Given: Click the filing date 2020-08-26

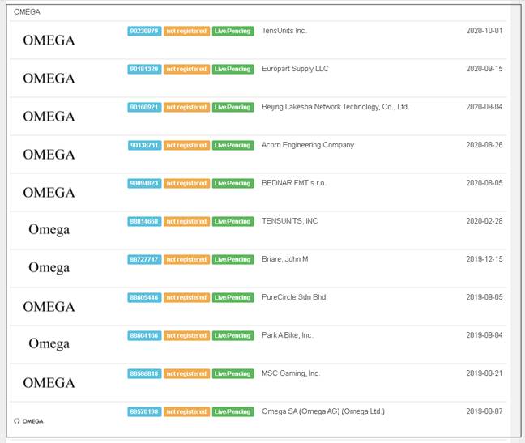Looking at the screenshot, I should [484, 145].
